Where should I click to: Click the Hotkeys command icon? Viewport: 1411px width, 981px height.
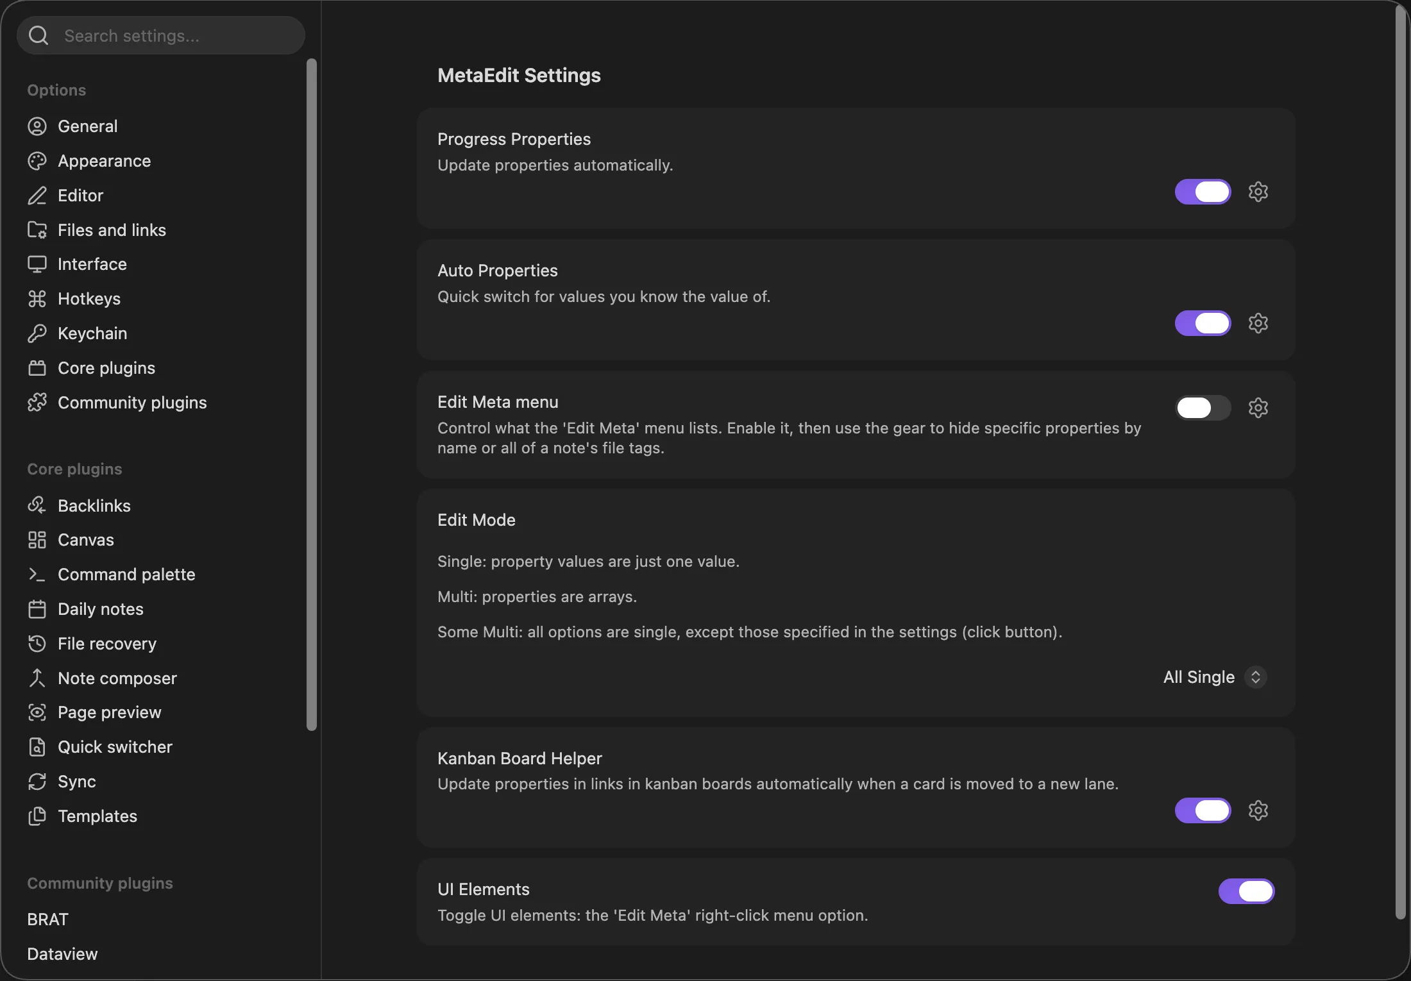[37, 299]
